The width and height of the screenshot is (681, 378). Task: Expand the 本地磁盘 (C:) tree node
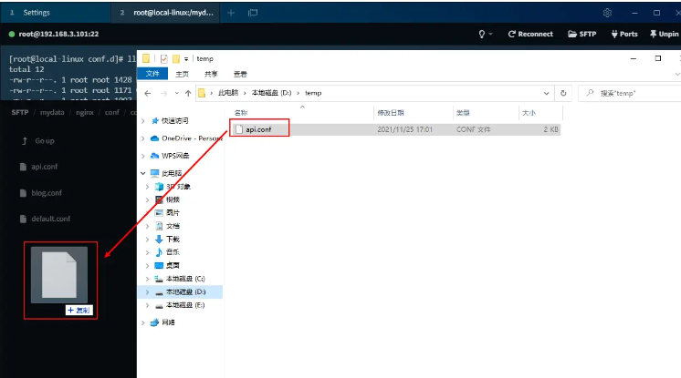coord(147,279)
